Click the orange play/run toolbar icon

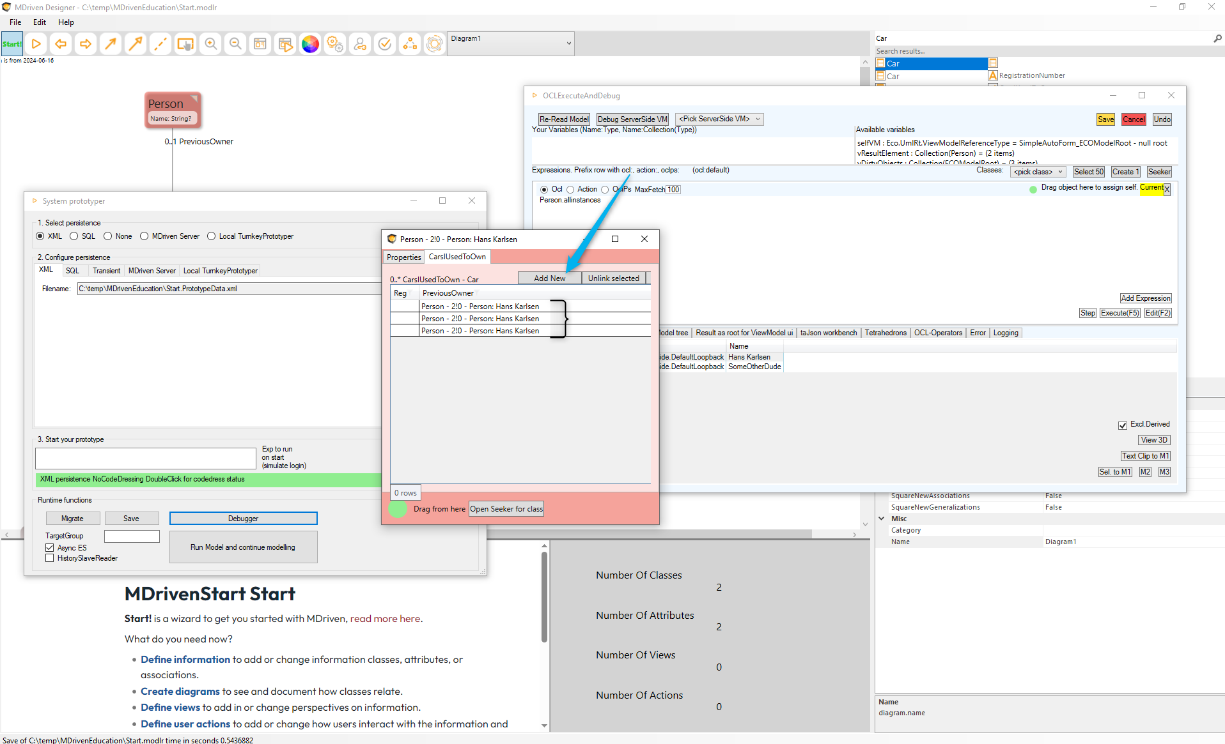pyautogui.click(x=36, y=44)
